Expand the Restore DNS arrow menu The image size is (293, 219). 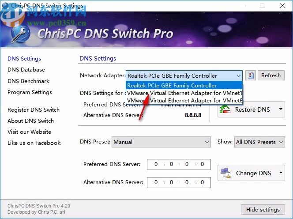(281, 109)
